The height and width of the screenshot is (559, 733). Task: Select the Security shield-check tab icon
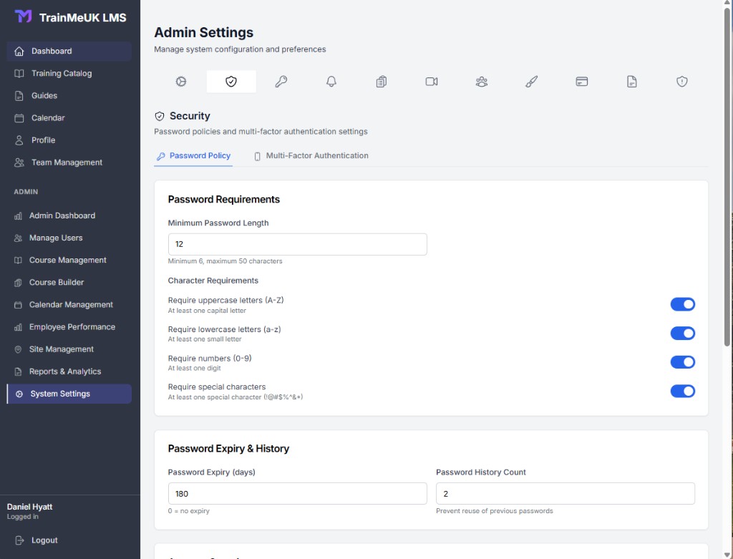coord(231,82)
